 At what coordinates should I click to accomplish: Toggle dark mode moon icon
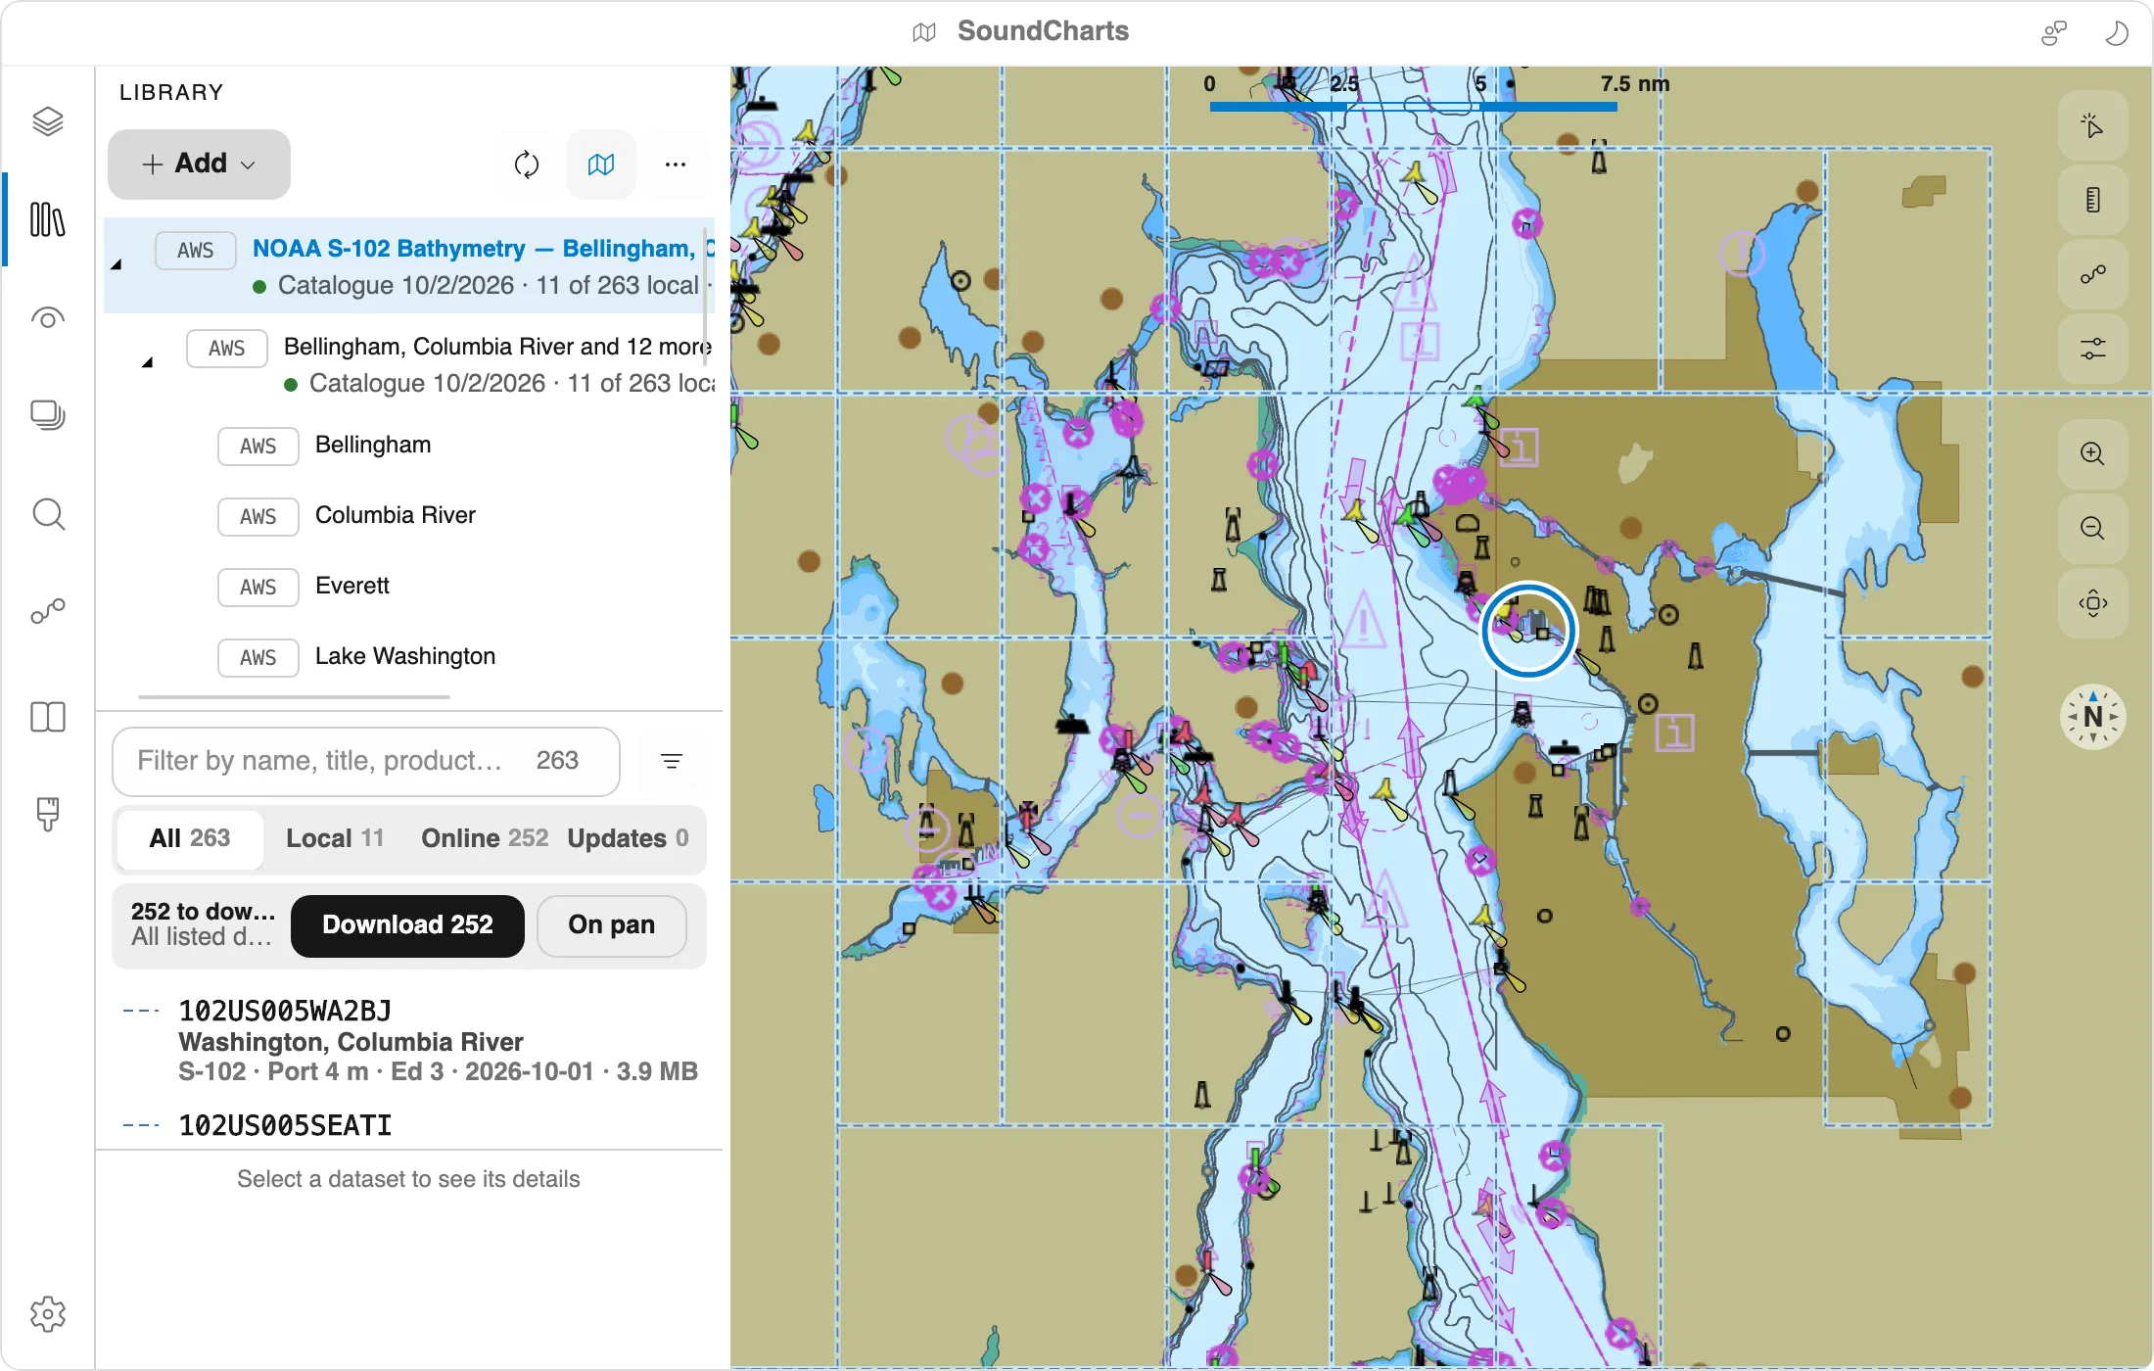tap(2115, 33)
